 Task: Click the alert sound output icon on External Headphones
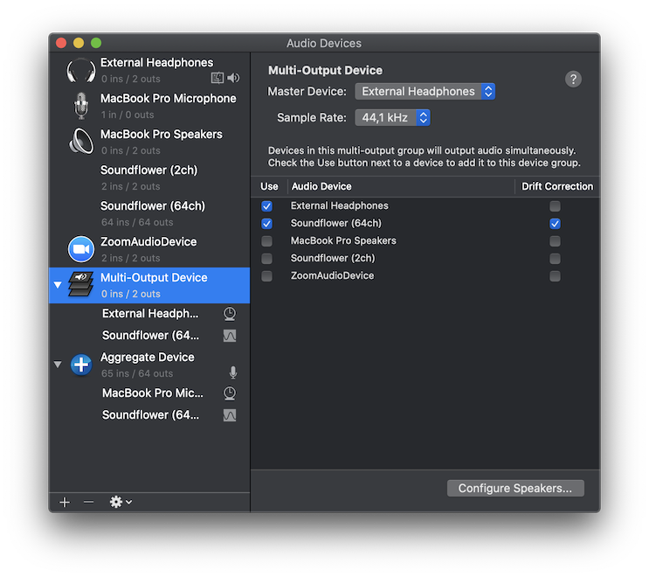point(217,78)
